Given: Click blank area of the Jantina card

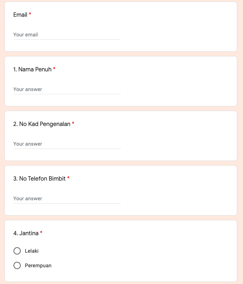Looking at the screenshot, I should 164,255.
